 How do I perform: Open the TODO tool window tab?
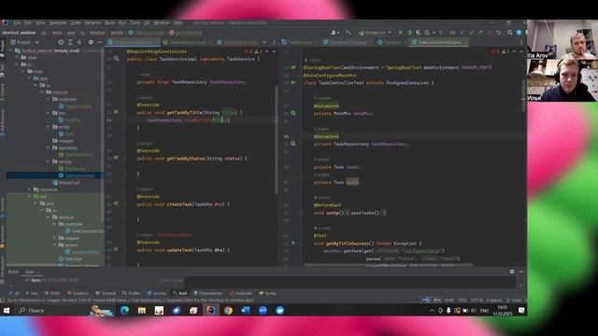[52, 293]
